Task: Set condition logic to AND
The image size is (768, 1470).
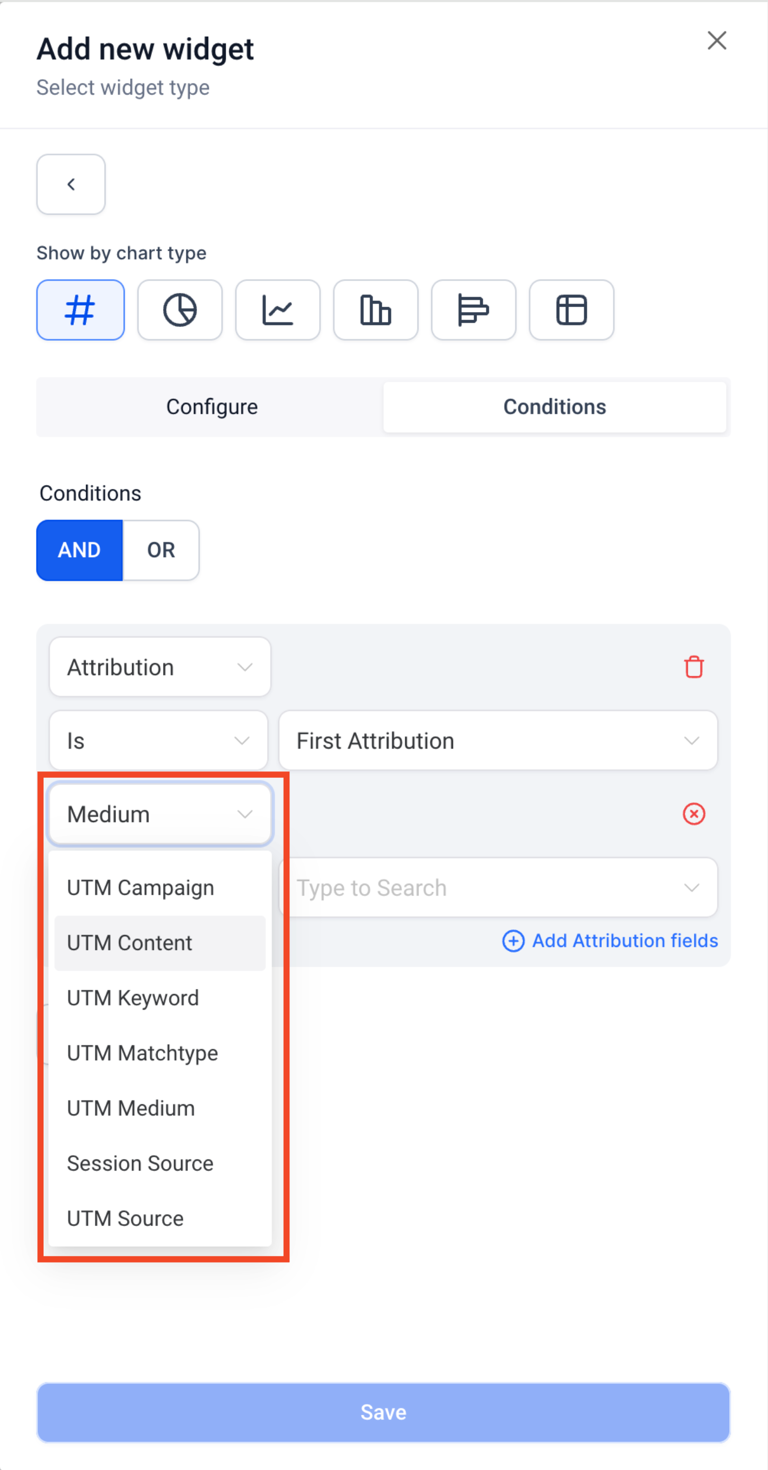Action: pyautogui.click(x=79, y=550)
